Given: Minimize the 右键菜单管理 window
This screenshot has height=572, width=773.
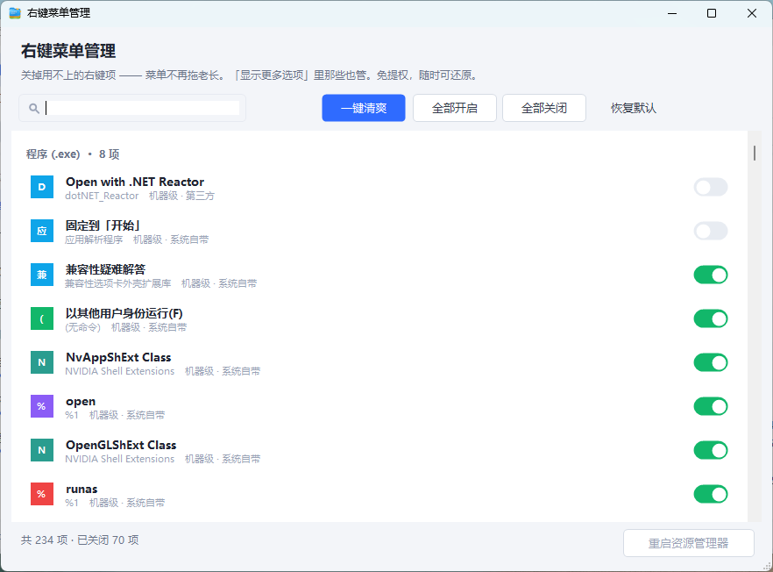Looking at the screenshot, I should [x=672, y=13].
